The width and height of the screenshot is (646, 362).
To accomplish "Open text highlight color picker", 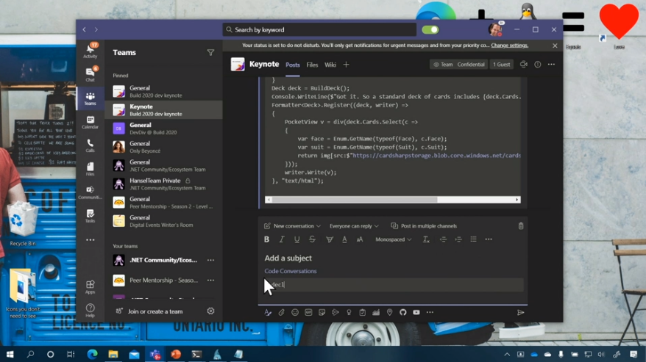I will pyautogui.click(x=329, y=239).
